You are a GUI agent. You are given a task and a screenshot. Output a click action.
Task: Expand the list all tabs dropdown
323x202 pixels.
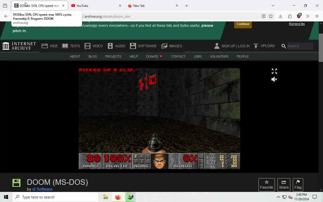273,6
